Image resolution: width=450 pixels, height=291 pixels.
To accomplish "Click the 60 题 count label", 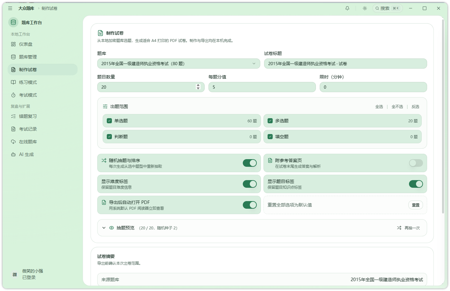I will [252, 121].
